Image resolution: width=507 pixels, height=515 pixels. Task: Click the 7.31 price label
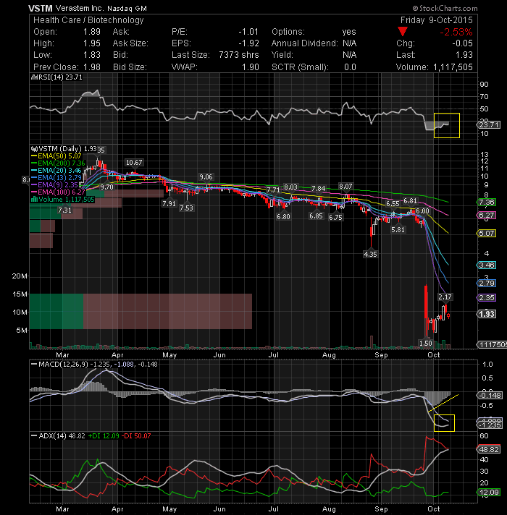click(64, 210)
